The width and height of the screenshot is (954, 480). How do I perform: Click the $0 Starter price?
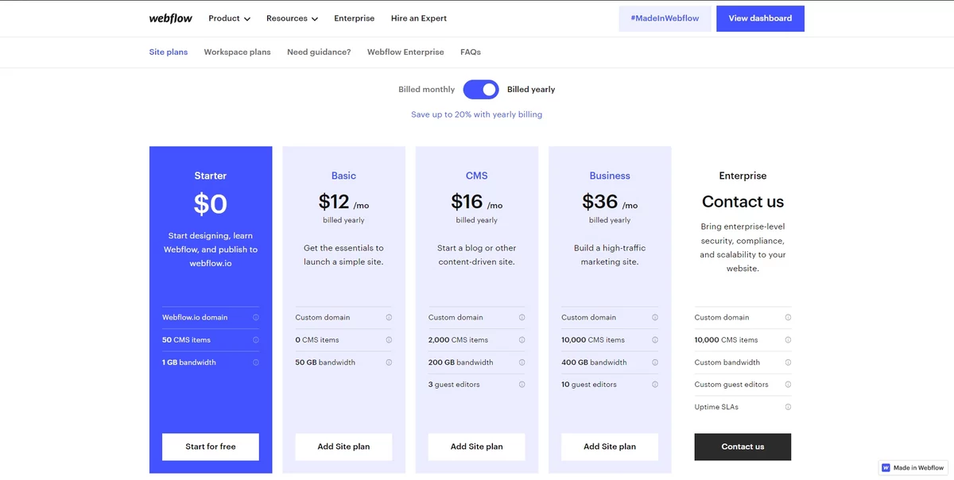[x=211, y=204]
